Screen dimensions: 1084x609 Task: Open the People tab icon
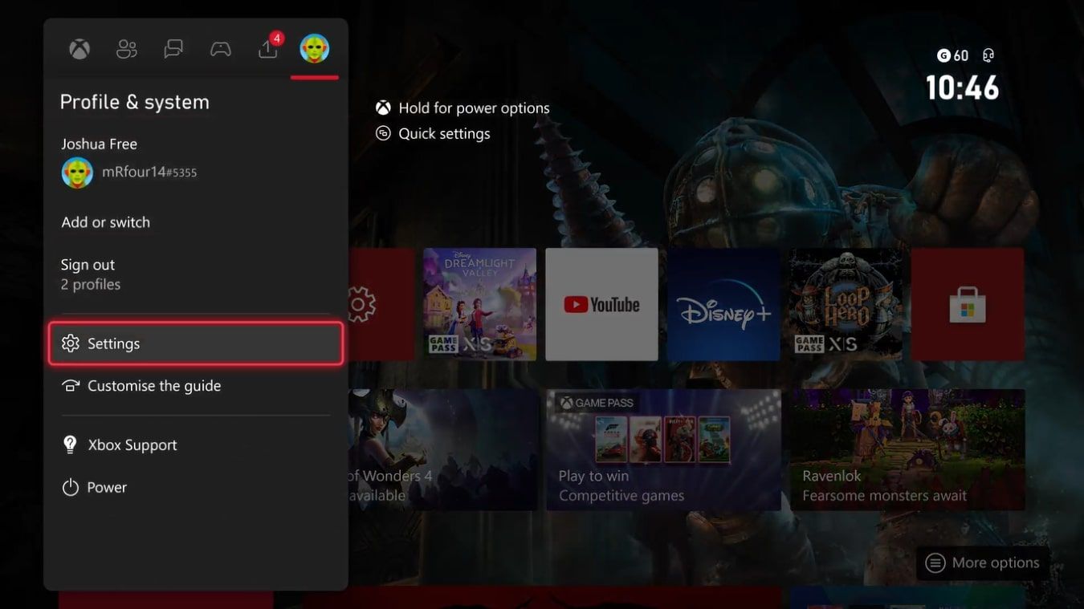125,48
